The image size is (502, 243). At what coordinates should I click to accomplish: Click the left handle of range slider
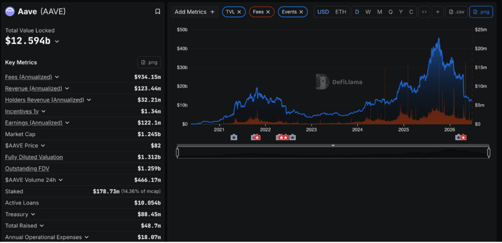[177, 153]
